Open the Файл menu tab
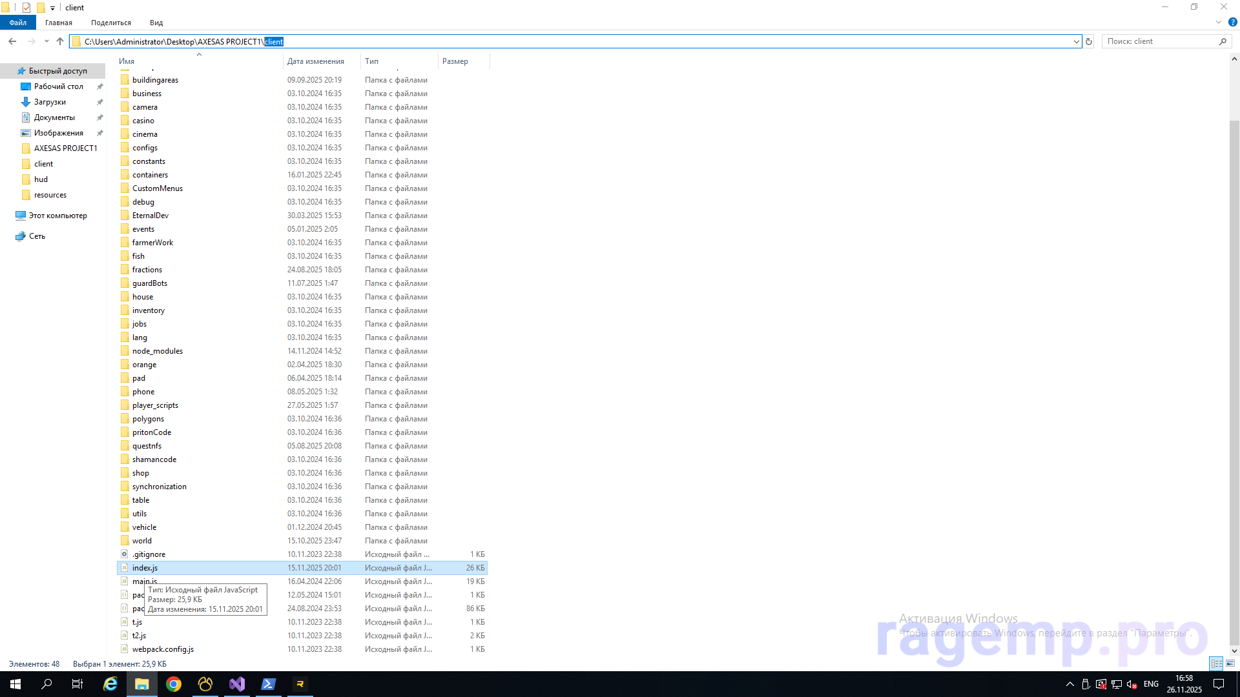1240x697 pixels. pos(18,23)
